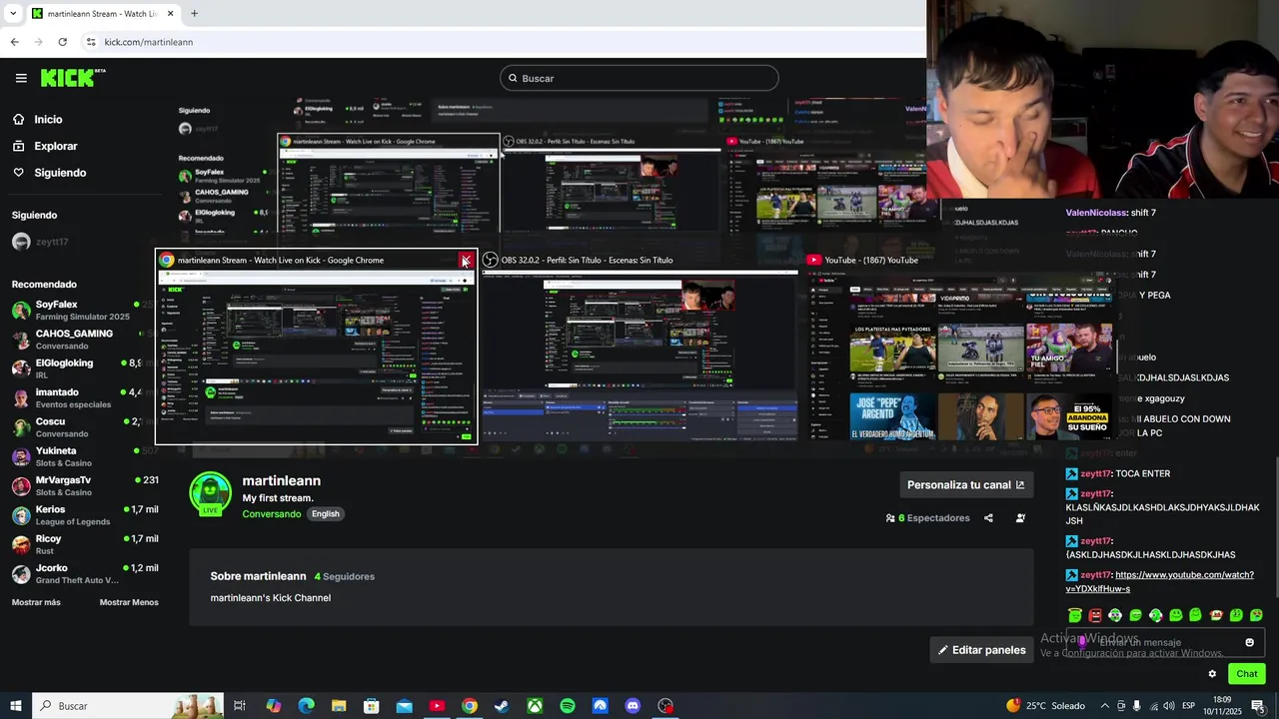Open recommended channel Kerios
Viewport: 1279px width, 719px height.
(x=84, y=514)
